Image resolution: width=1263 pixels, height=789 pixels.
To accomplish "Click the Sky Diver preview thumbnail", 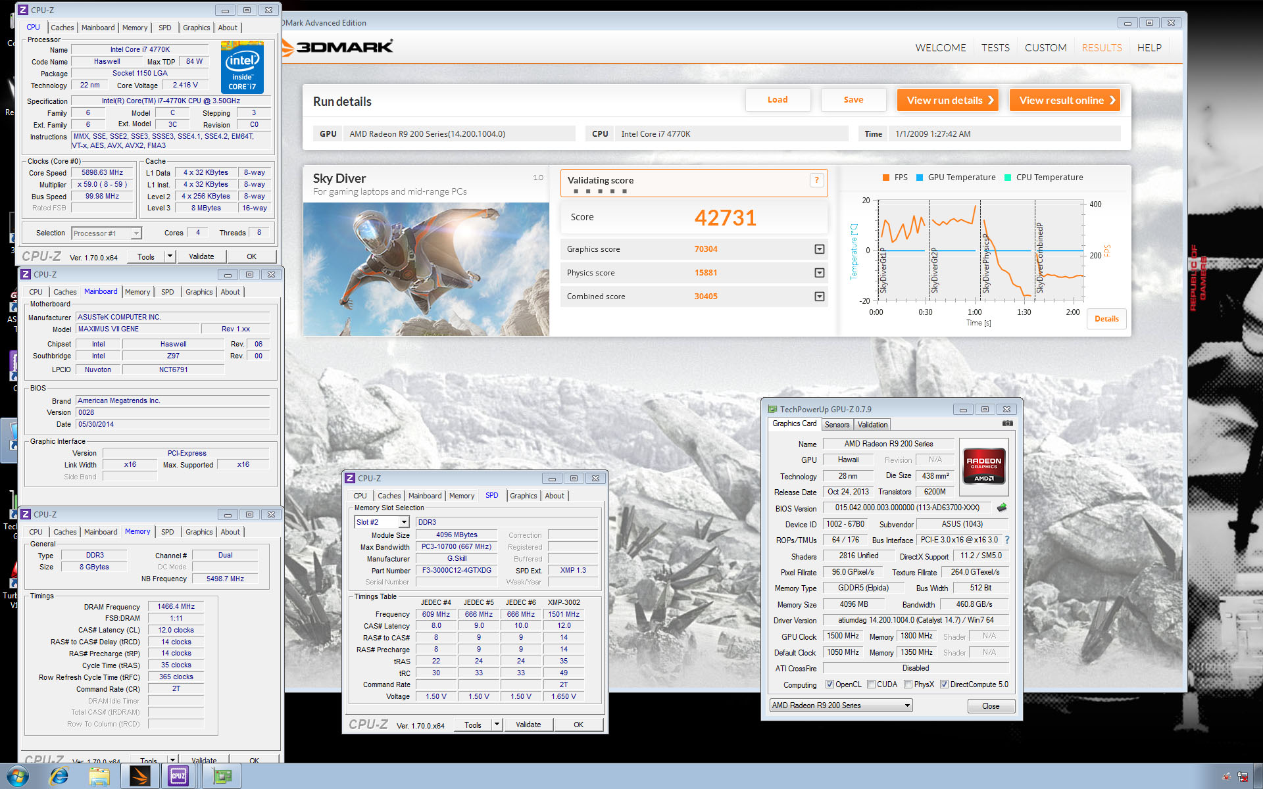I will coord(426,269).
